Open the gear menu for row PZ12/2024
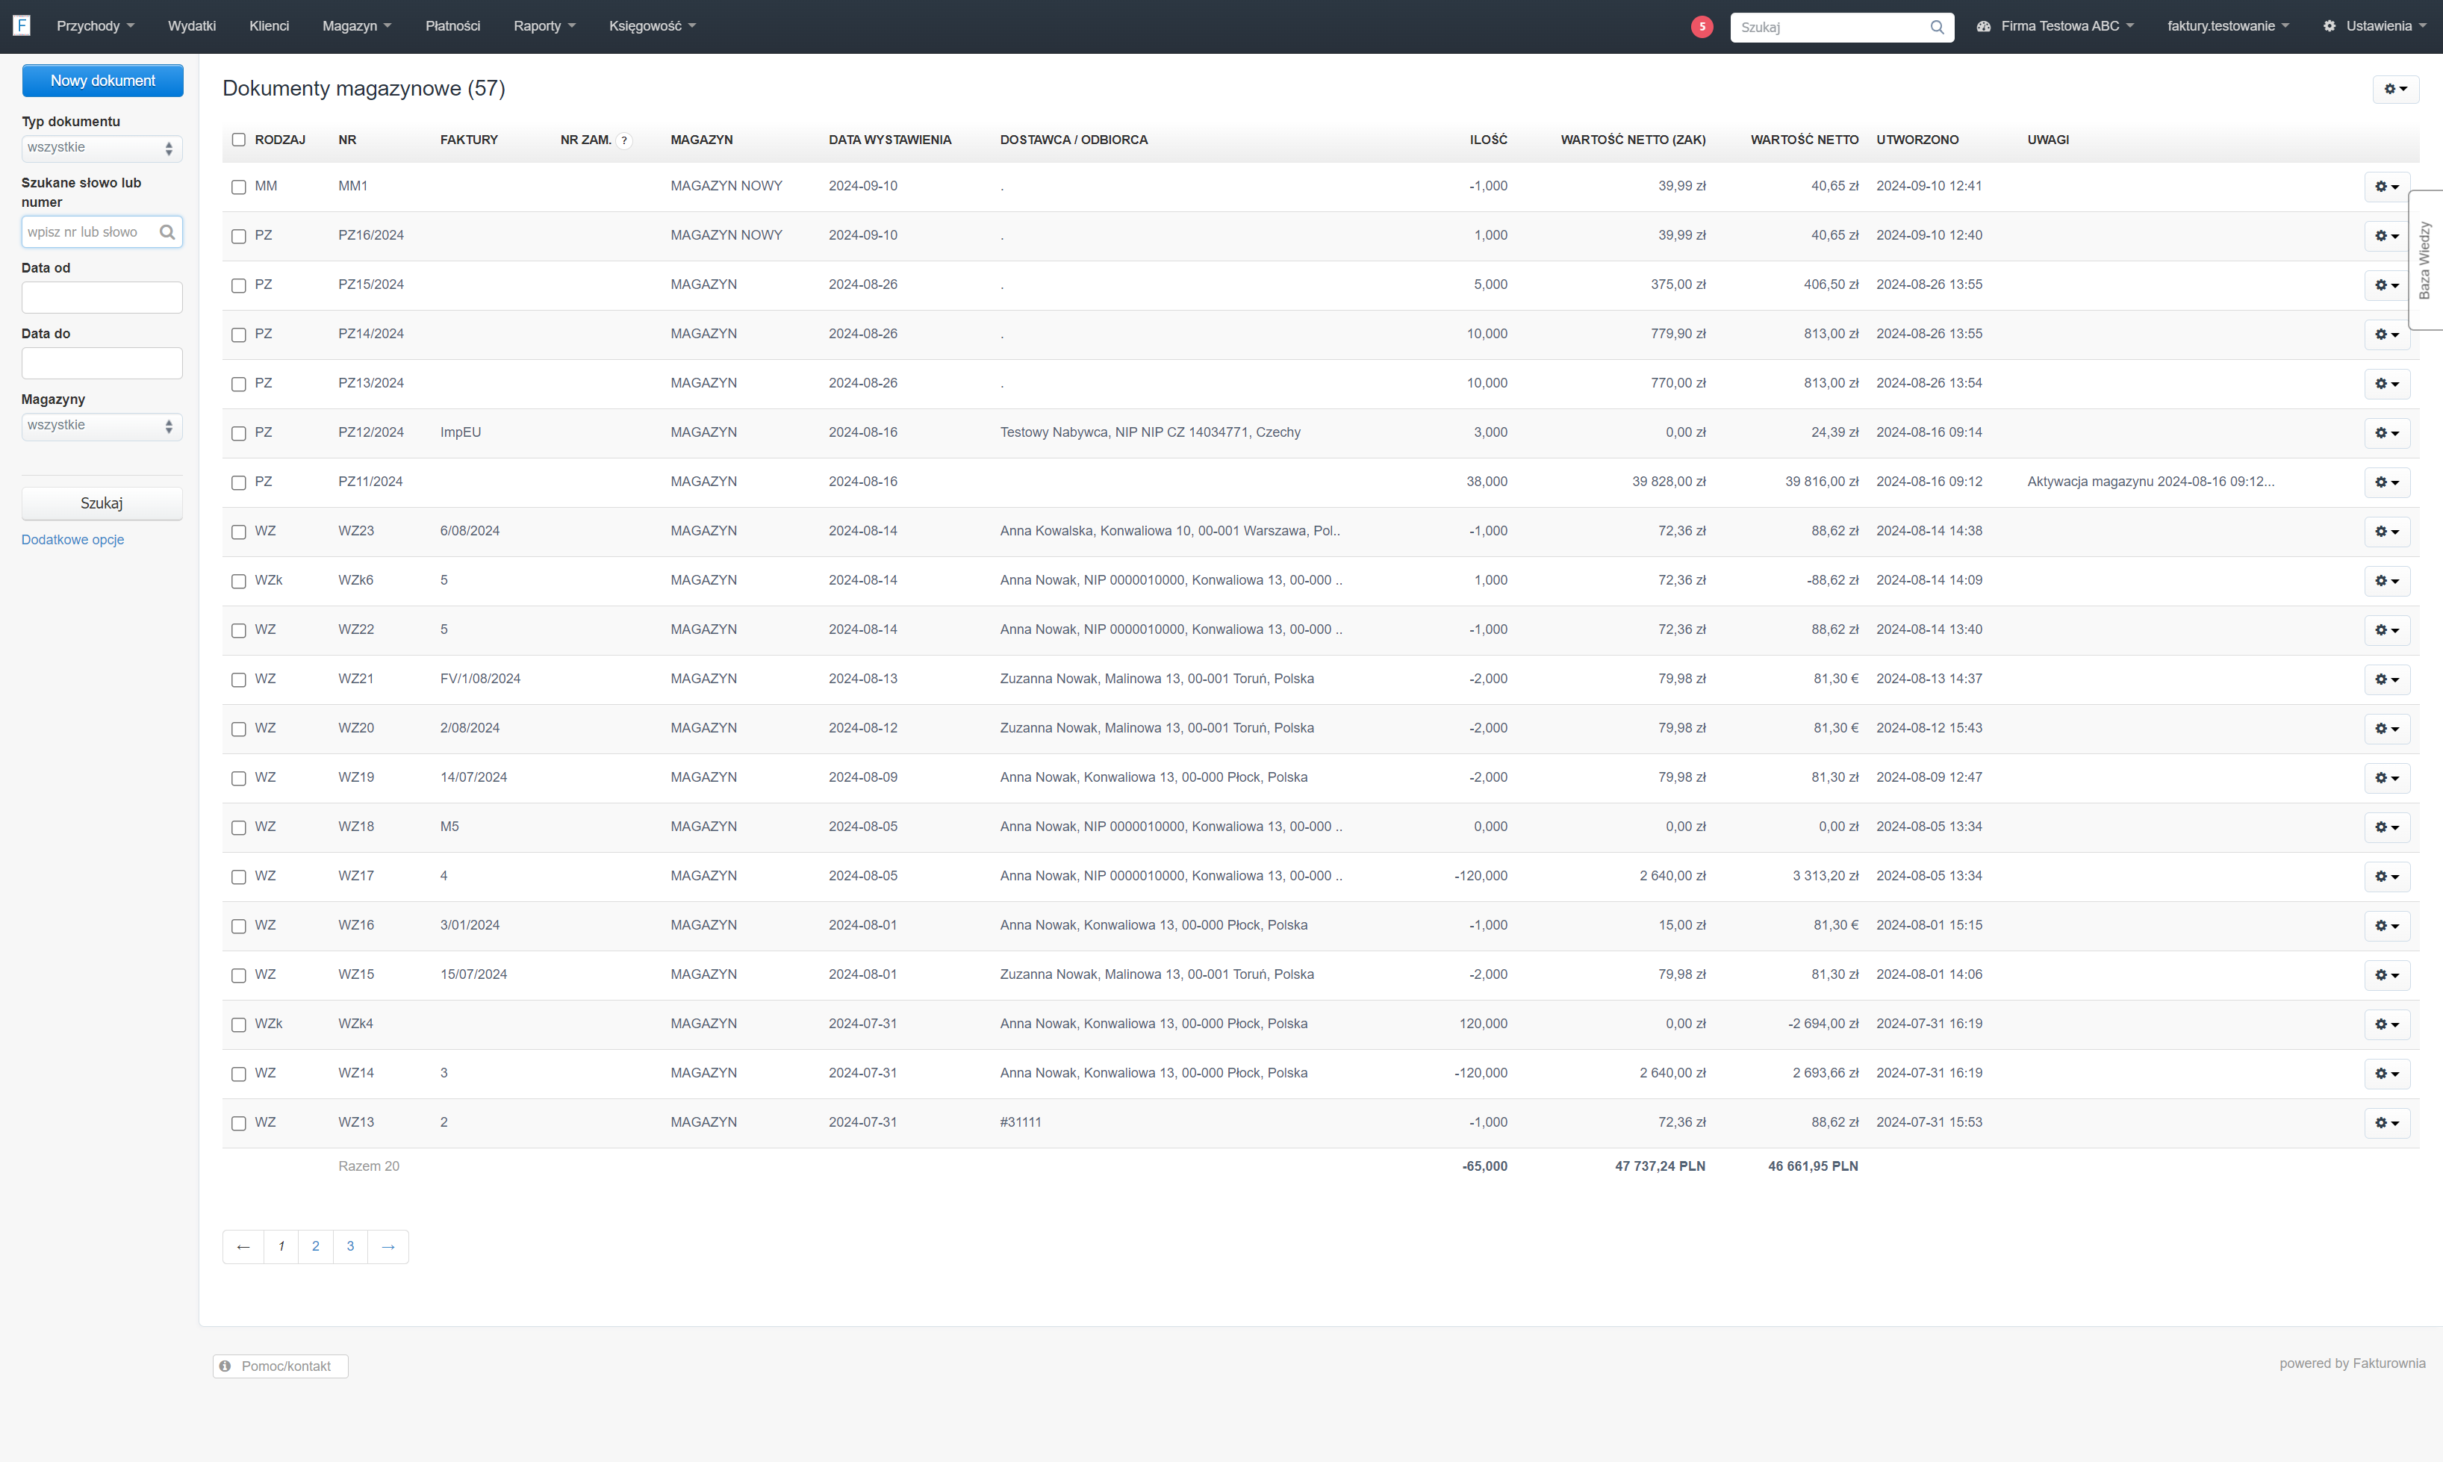The width and height of the screenshot is (2443, 1462). (2387, 432)
